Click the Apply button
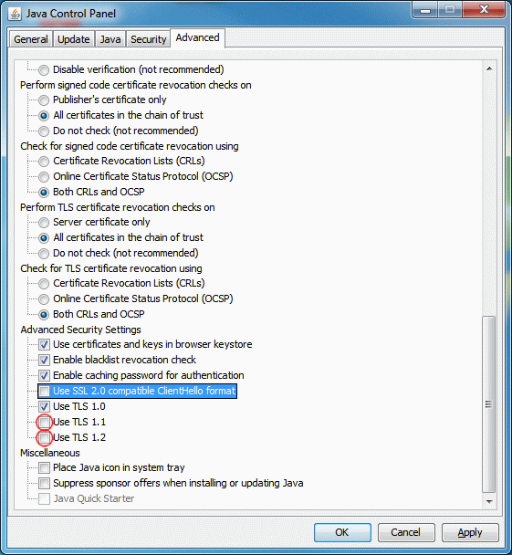 point(470,532)
